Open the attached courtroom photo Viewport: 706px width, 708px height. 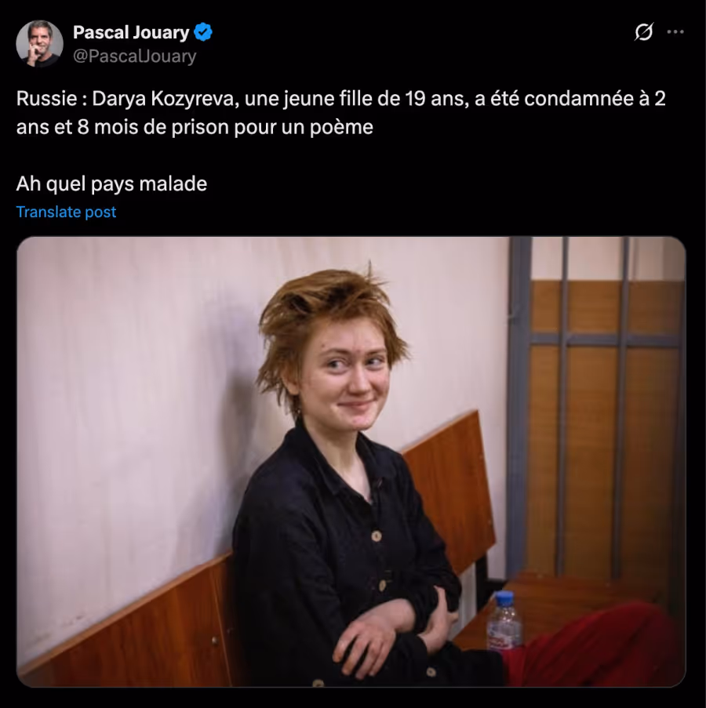click(x=351, y=462)
